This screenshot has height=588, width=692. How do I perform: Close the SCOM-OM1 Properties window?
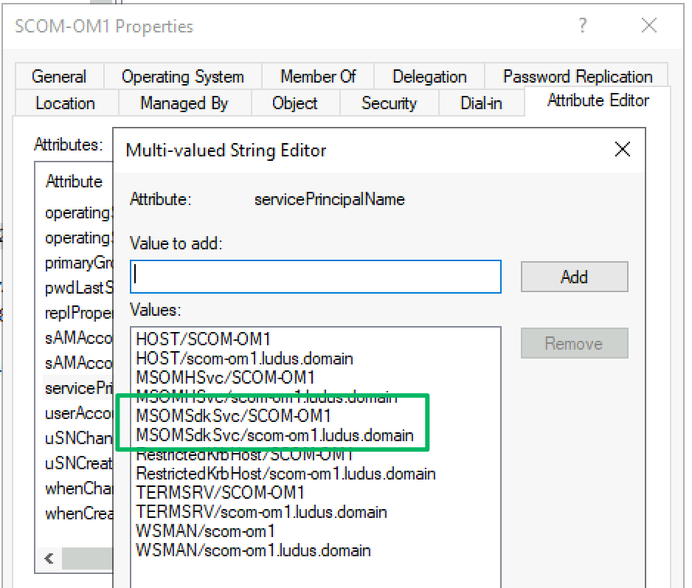tap(649, 27)
